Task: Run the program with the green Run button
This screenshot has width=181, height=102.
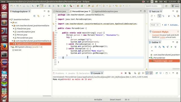Action: (64, 6)
